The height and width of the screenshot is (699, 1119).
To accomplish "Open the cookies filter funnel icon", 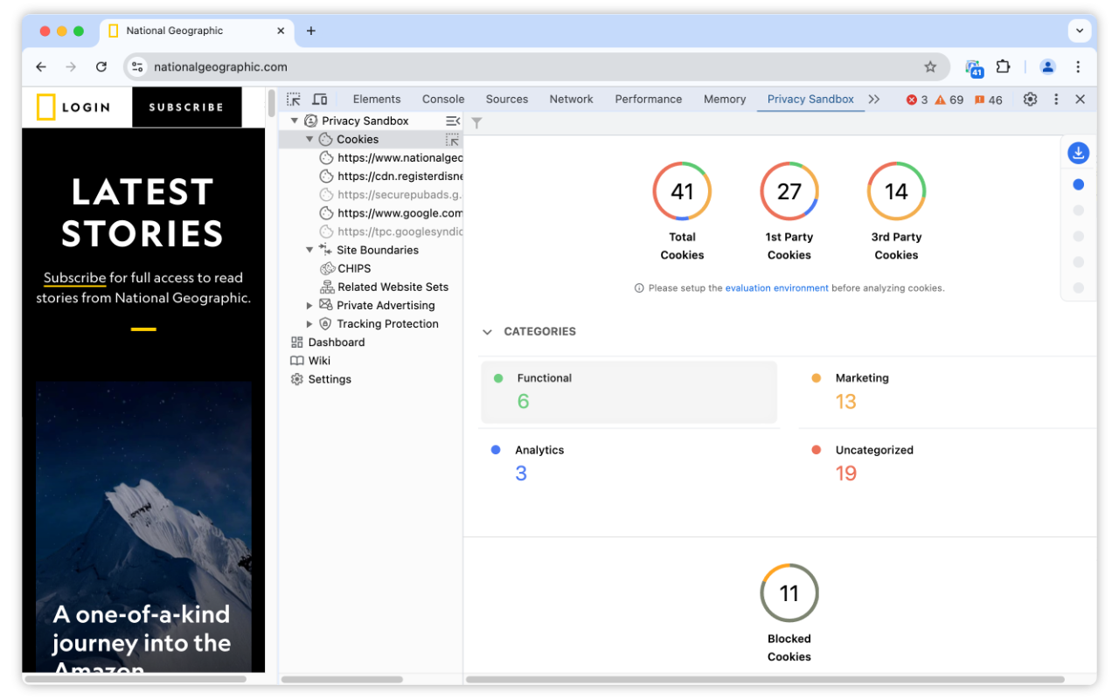I will (476, 123).
